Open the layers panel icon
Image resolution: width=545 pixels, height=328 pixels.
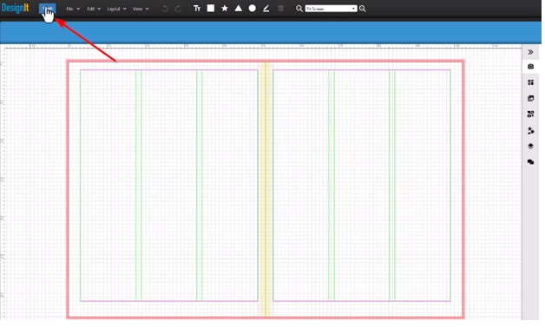coord(531,146)
